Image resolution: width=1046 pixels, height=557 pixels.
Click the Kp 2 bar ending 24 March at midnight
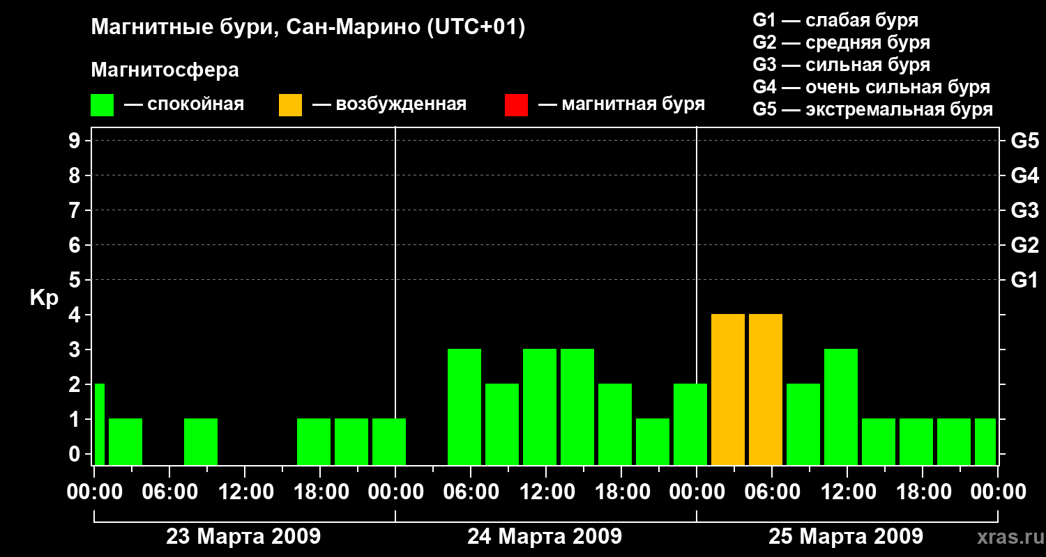[690, 424]
